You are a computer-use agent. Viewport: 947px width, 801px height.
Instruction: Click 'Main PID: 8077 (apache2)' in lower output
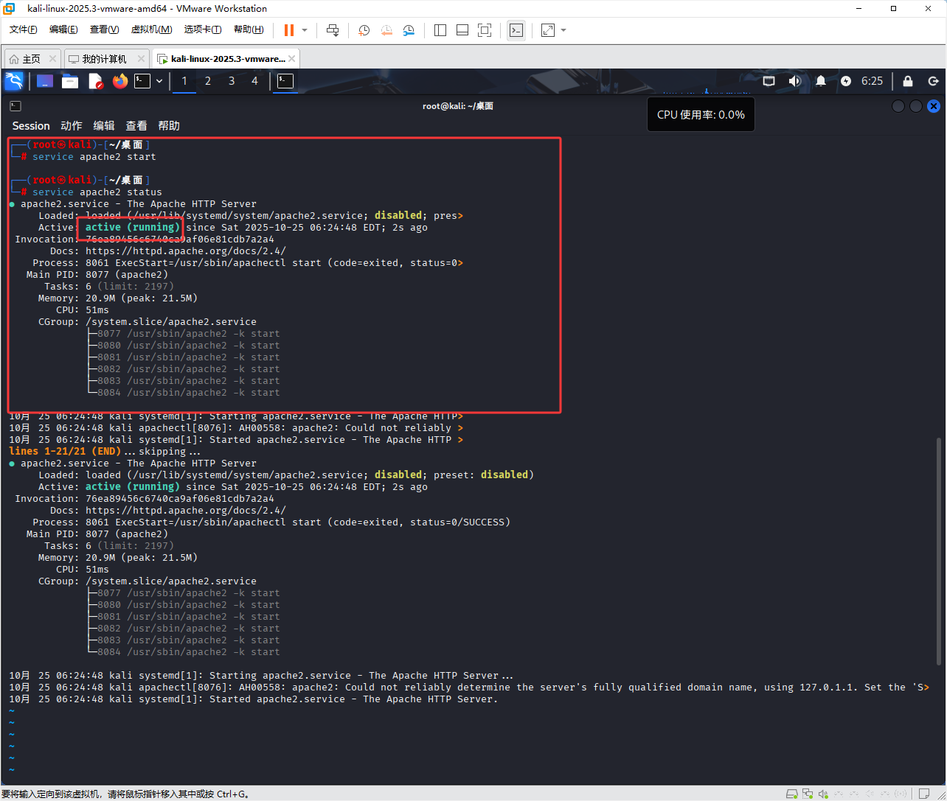point(97,534)
